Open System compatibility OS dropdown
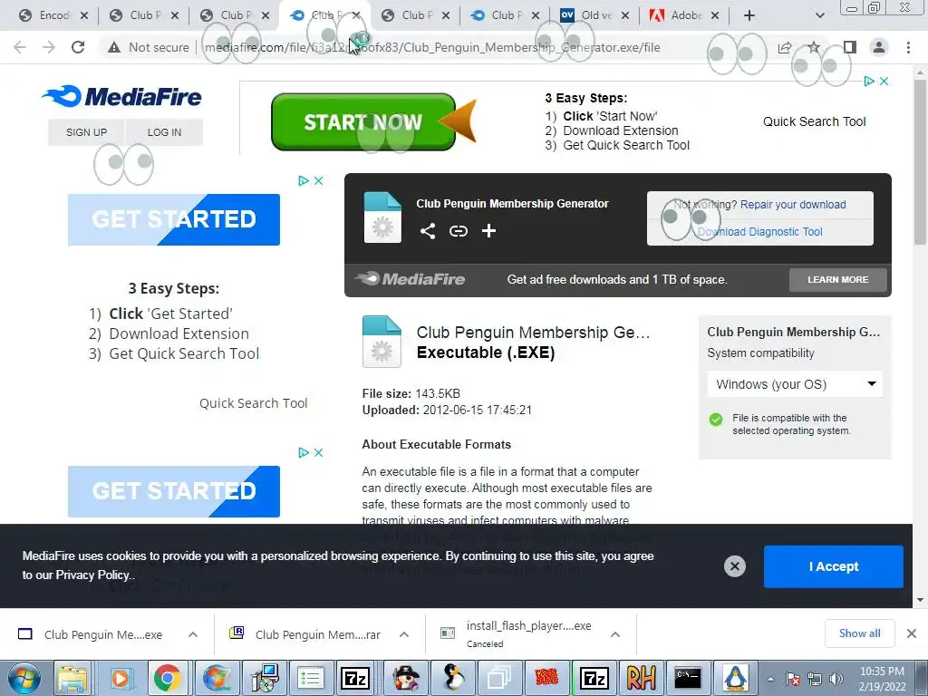The height and width of the screenshot is (696, 928). pyautogui.click(x=794, y=384)
